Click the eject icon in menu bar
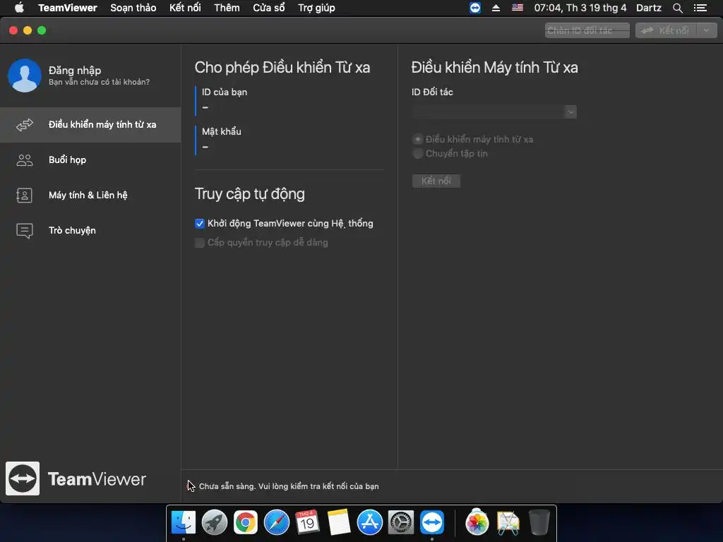Screen dimensions: 723x542 click(x=496, y=8)
